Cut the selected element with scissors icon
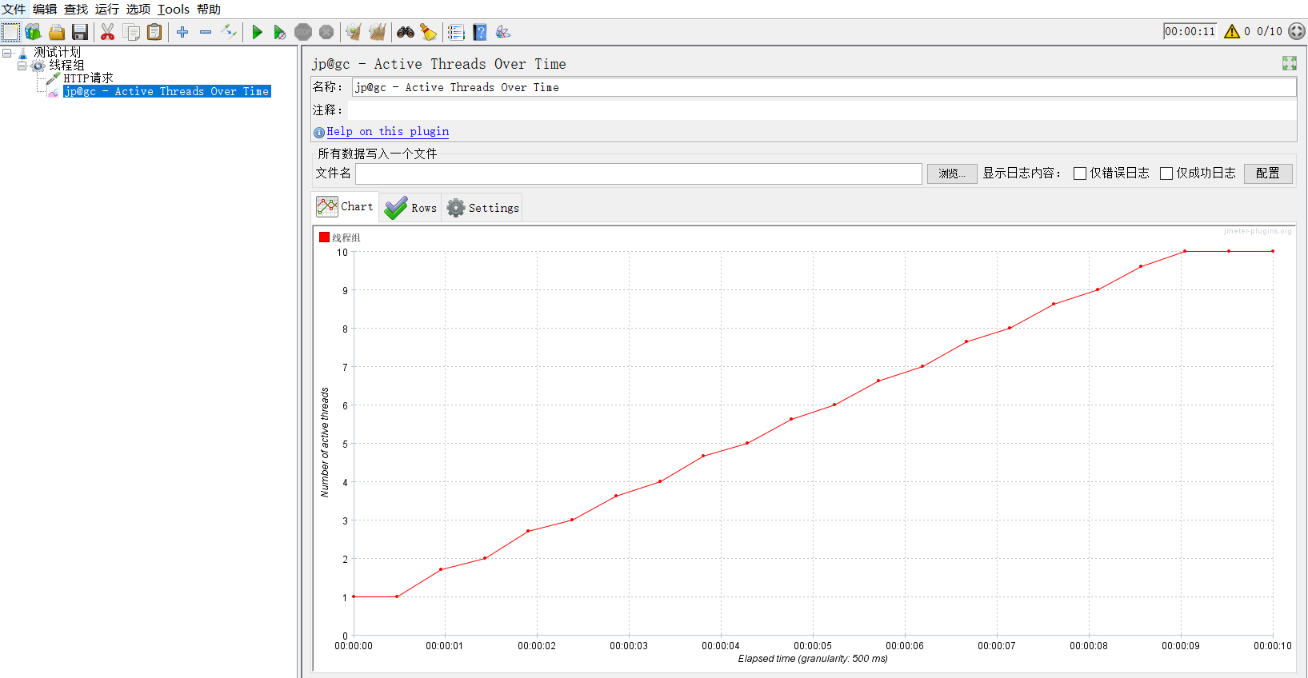The width and height of the screenshot is (1308, 678). [x=107, y=32]
